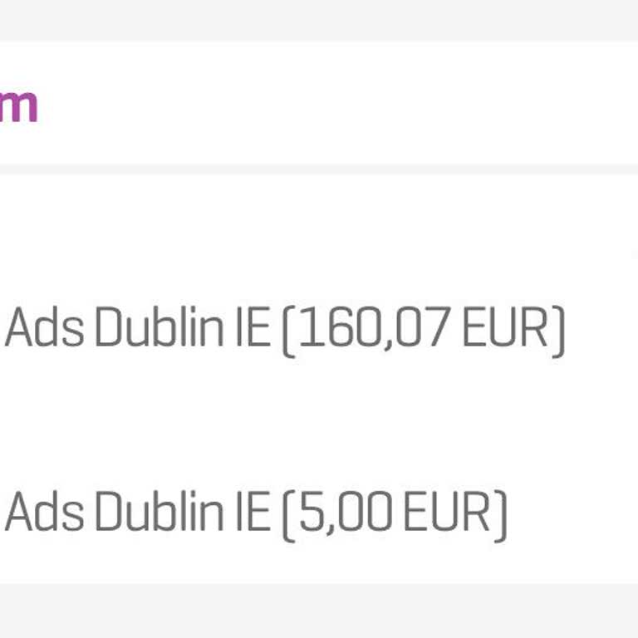The height and width of the screenshot is (638, 638).
Task: Click "Ads" in the 160,07 EUR row
Action: tap(45, 330)
